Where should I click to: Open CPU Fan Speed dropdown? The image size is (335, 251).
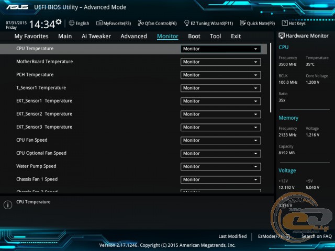pyautogui.click(x=221, y=141)
